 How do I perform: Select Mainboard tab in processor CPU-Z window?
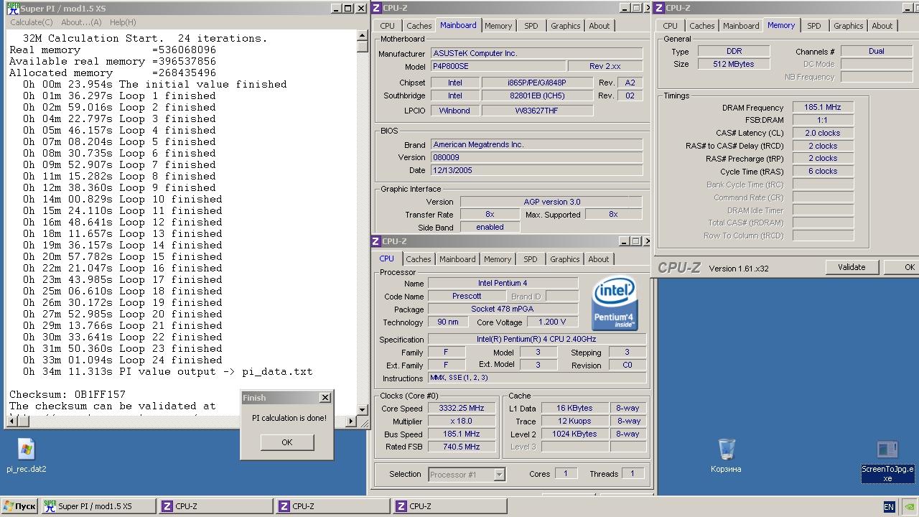click(457, 259)
